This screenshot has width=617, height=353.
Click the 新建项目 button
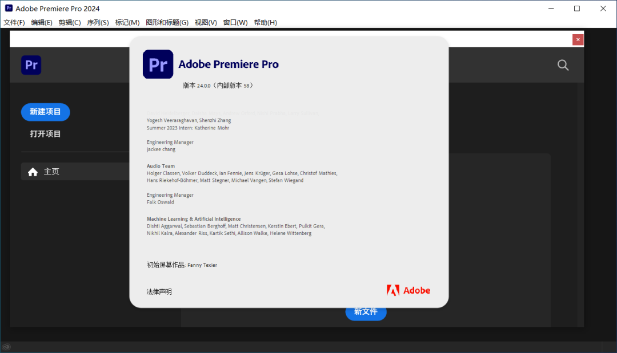point(45,112)
